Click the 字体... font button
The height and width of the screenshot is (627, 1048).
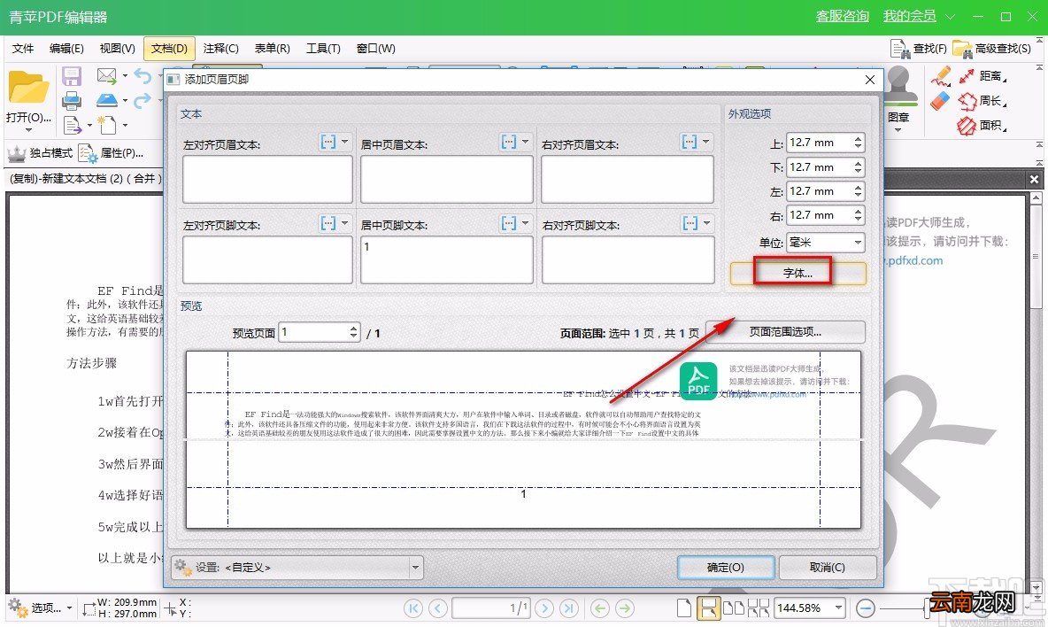coord(798,273)
